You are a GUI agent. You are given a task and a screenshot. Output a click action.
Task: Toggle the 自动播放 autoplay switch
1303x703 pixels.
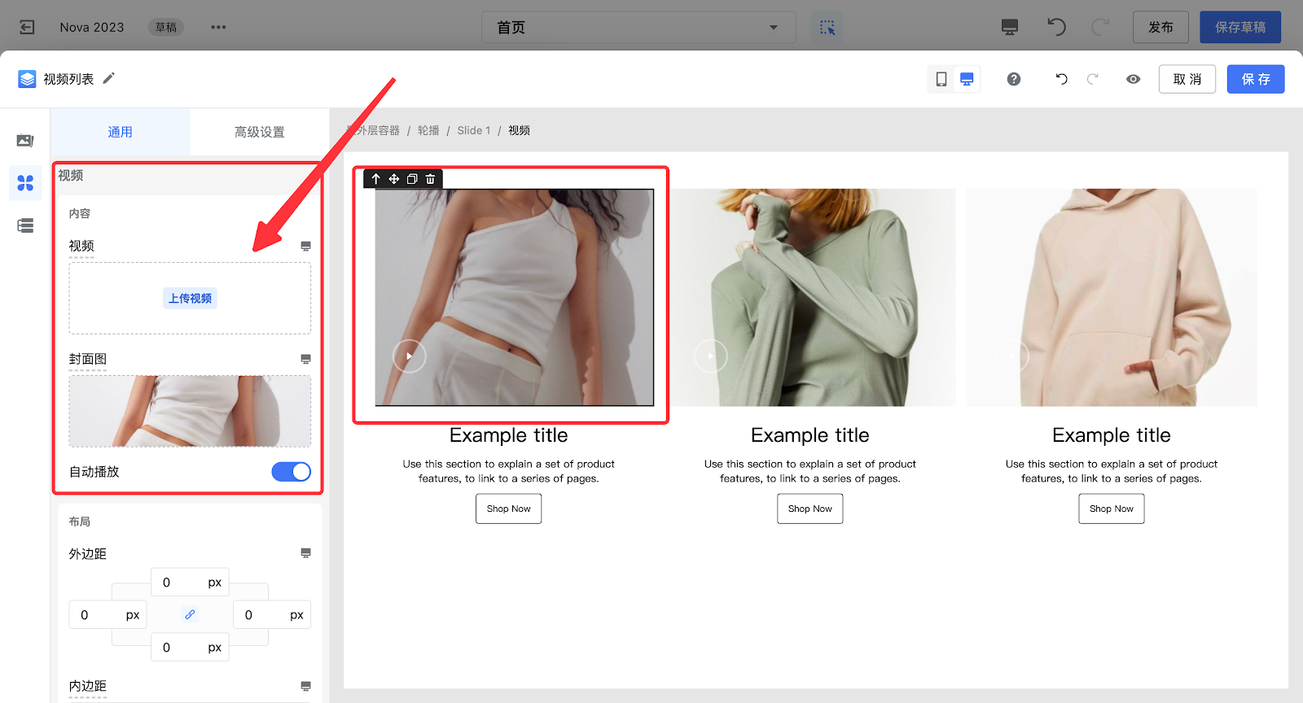[291, 472]
